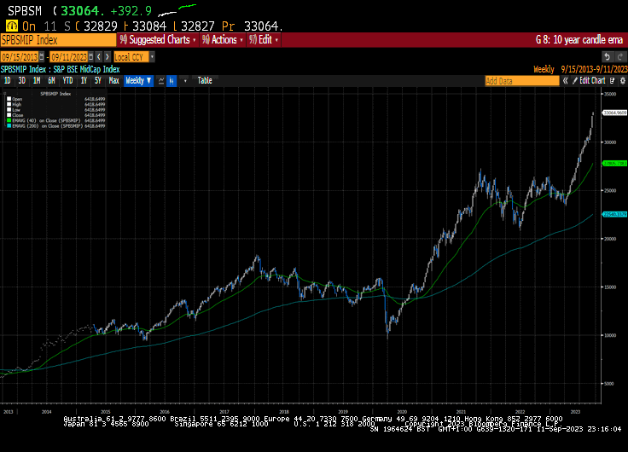This screenshot has width=628, height=452.
Task: Toggle the Low series checkbox in legend
Action: 9,109
